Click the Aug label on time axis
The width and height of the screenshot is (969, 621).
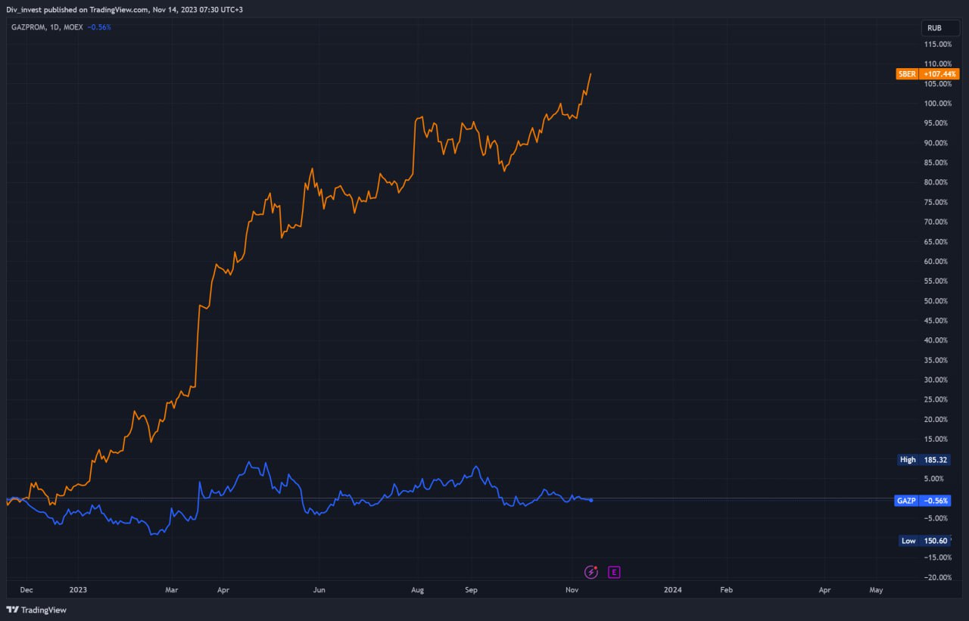(418, 588)
